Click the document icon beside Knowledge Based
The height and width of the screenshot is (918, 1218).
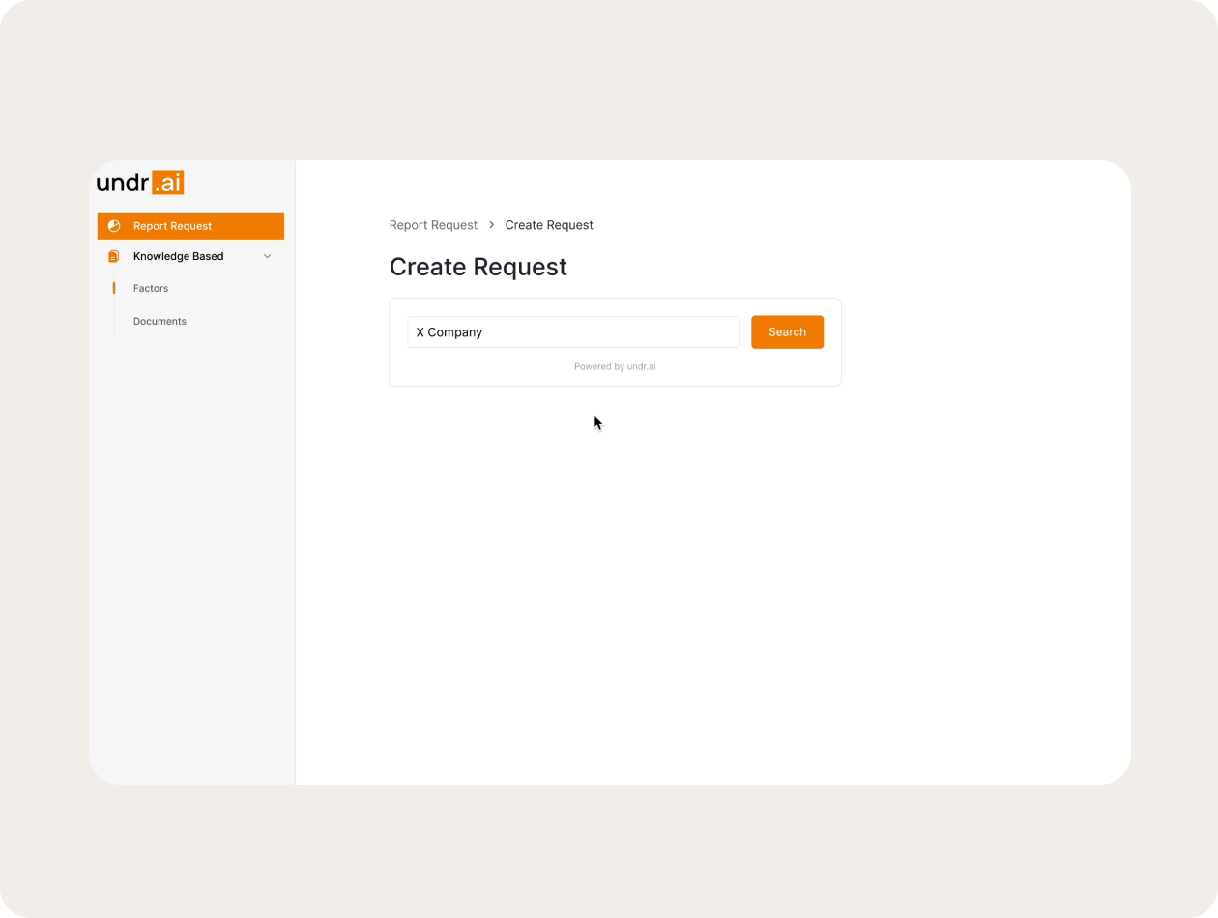pos(114,256)
